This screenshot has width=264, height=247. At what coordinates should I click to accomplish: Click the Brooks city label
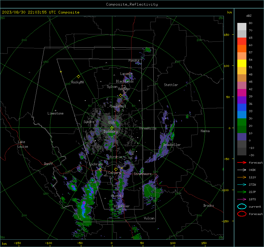(209, 206)
